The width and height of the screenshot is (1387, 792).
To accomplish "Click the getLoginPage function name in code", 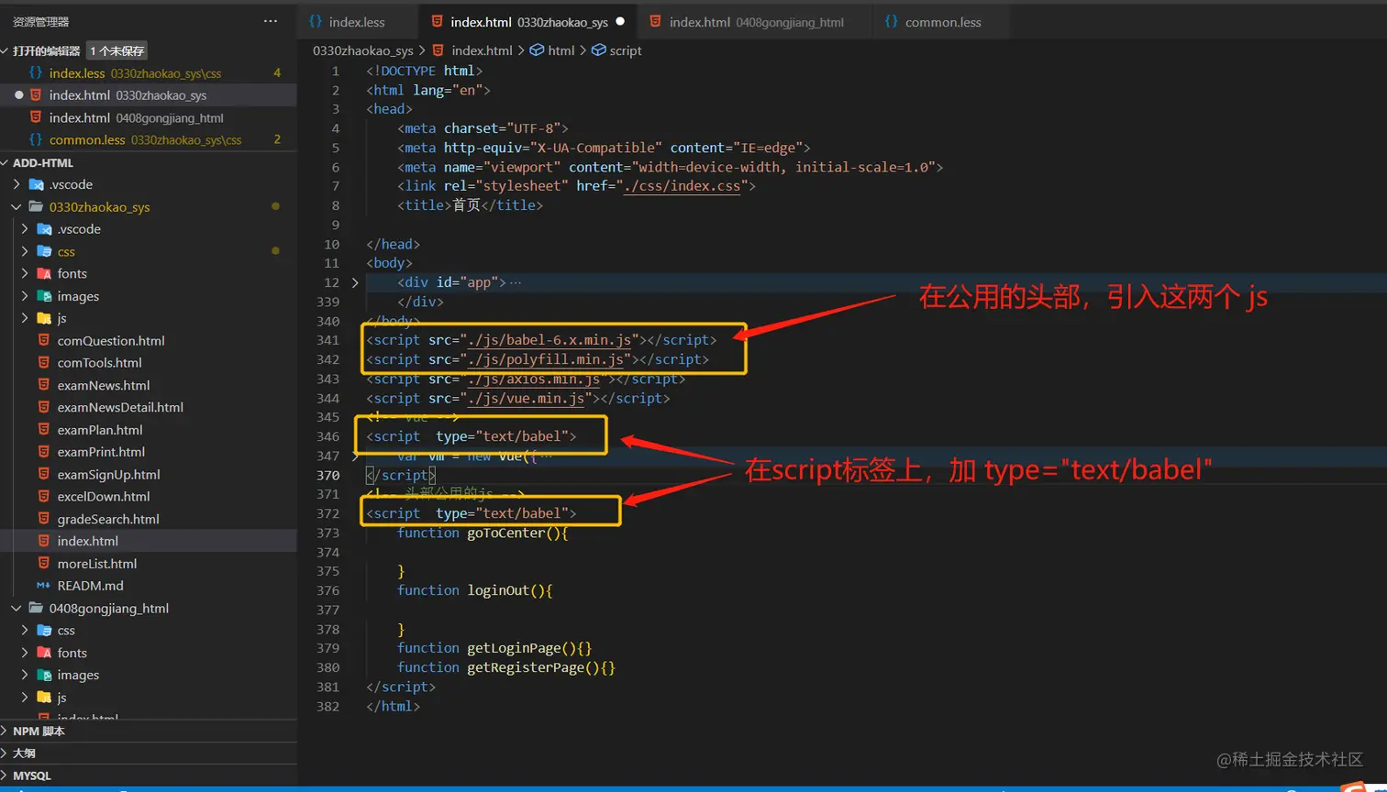I will pos(514,648).
